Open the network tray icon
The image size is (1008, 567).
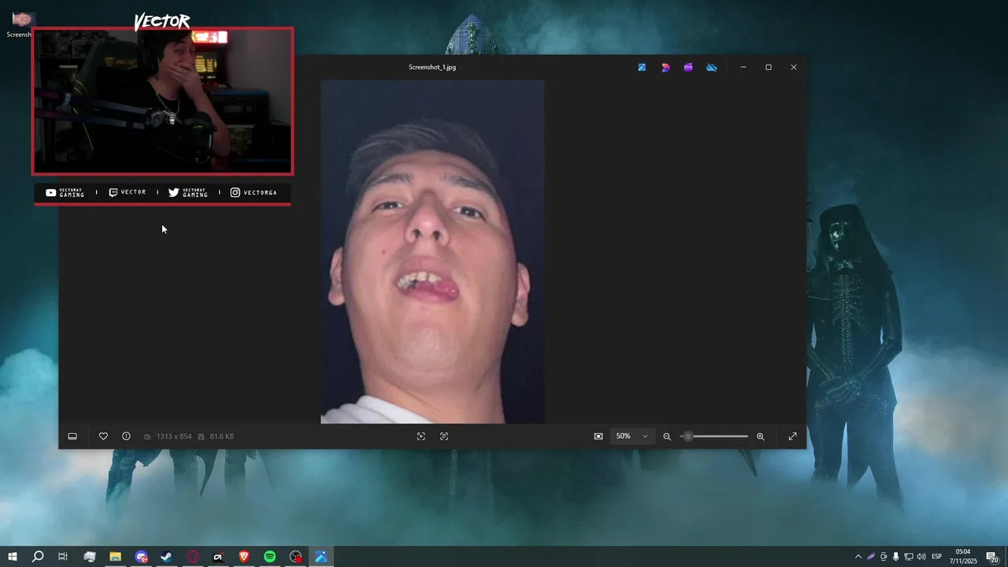tap(909, 557)
